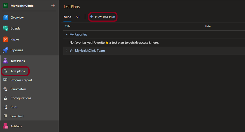Collapse the My Favorites group
Screen dimensions: 245x132
click(x=67, y=34)
